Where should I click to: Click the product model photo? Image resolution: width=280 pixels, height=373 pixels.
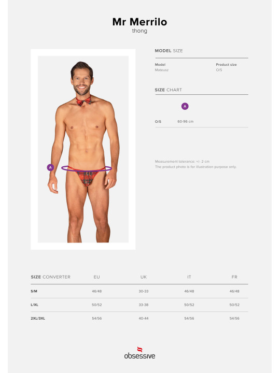point(83,149)
